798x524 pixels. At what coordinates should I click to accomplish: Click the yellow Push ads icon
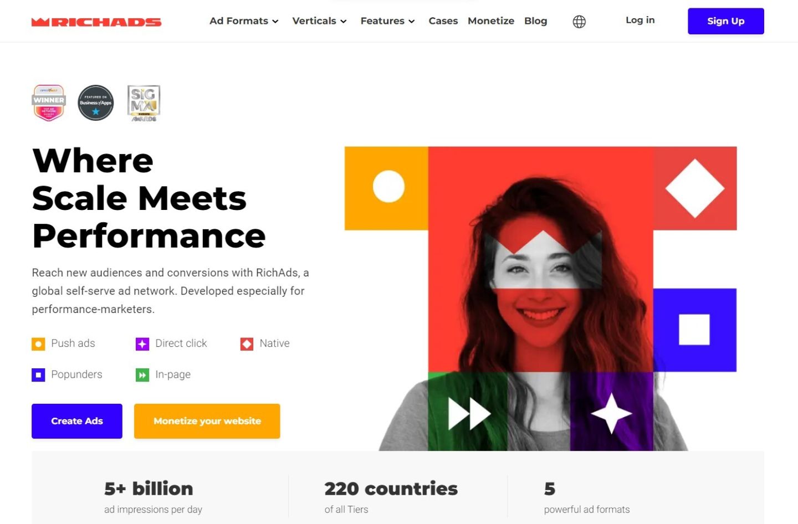(x=38, y=344)
